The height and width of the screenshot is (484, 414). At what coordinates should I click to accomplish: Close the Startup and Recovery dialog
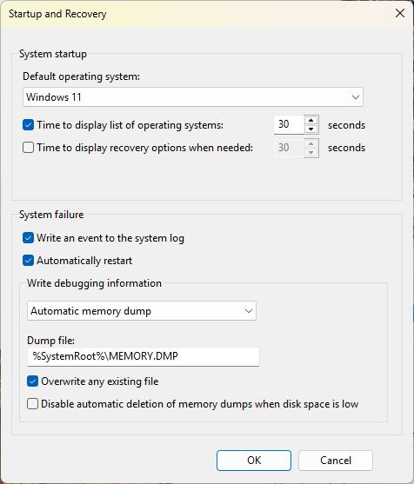[400, 13]
